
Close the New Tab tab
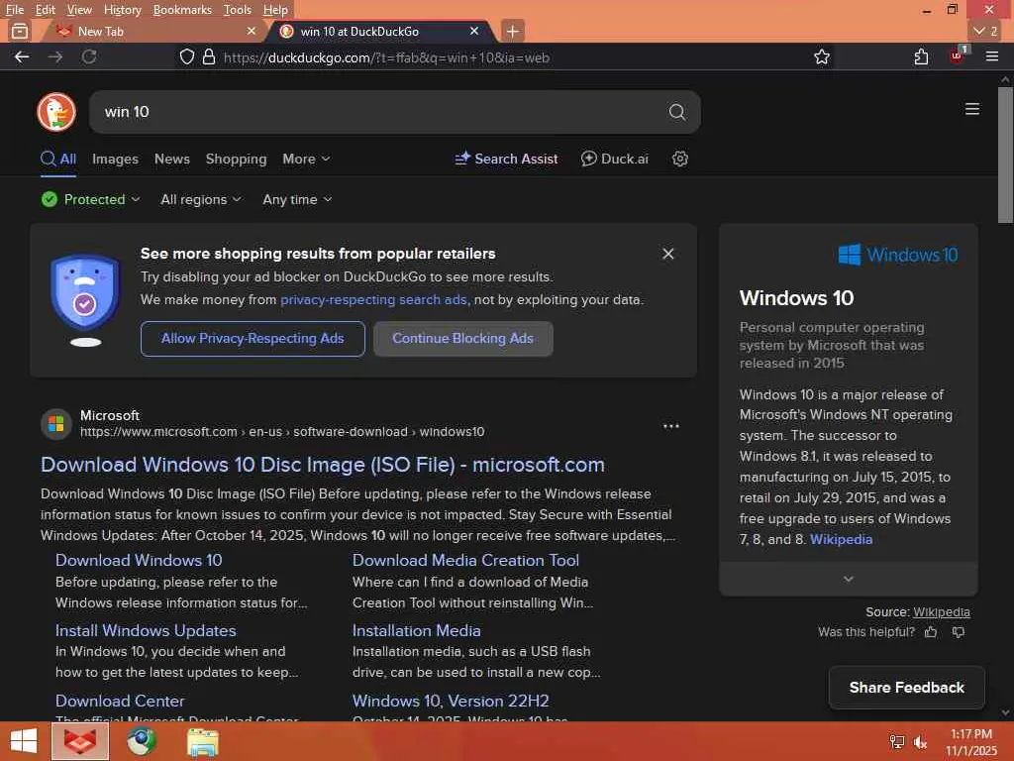[x=252, y=31]
